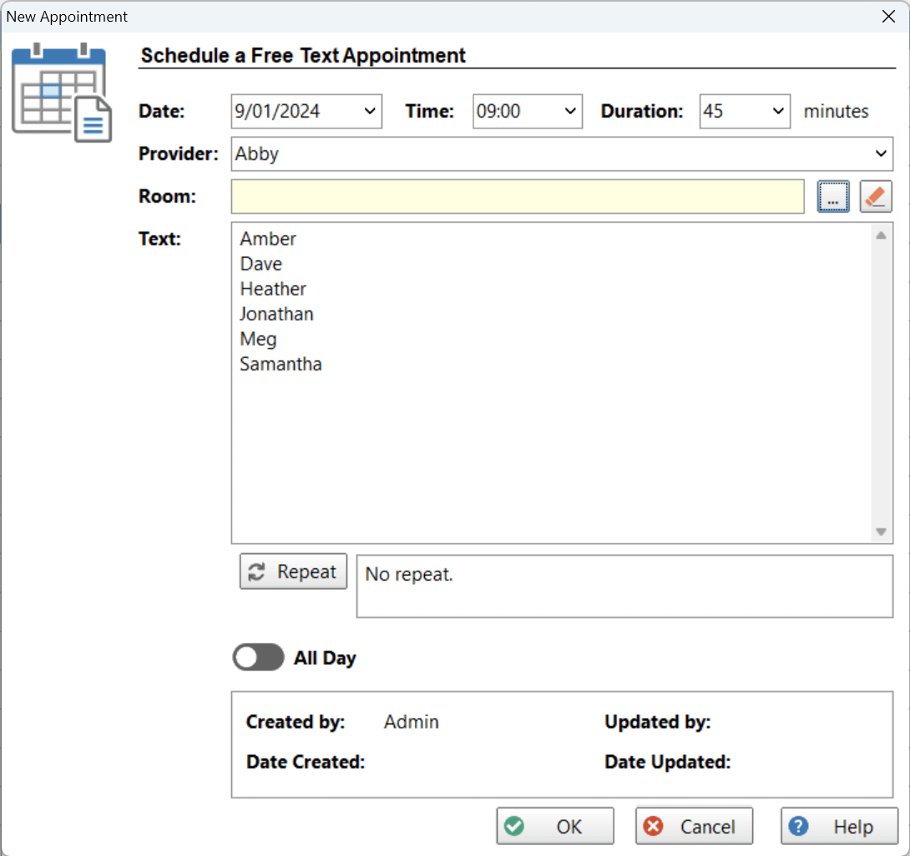Click the 'minutes' label next to Duration
This screenshot has width=910, height=856.
click(x=837, y=111)
